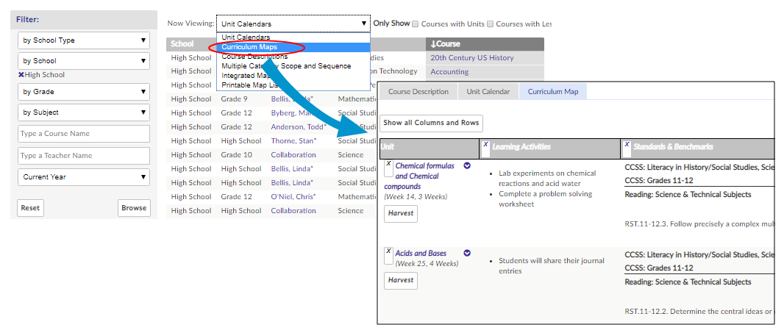Open the by Grade filter dropdown
784x333 pixels.
83,92
